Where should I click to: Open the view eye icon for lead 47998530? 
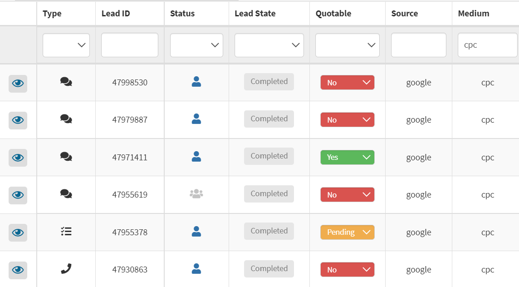[18, 84]
